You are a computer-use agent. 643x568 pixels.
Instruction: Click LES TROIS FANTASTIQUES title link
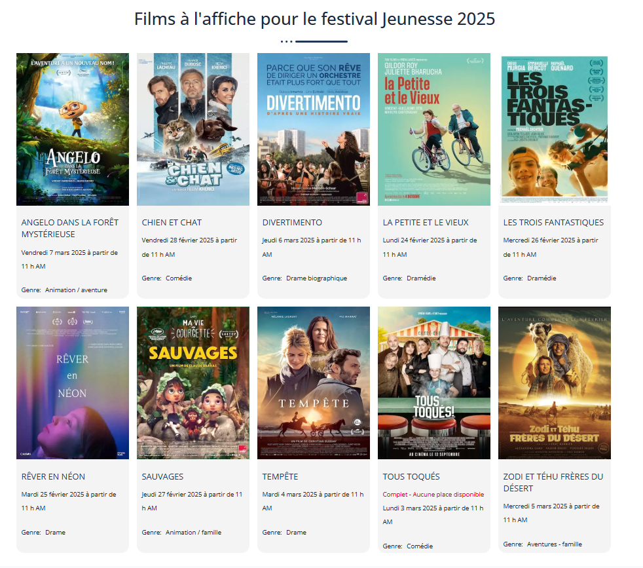pos(553,223)
